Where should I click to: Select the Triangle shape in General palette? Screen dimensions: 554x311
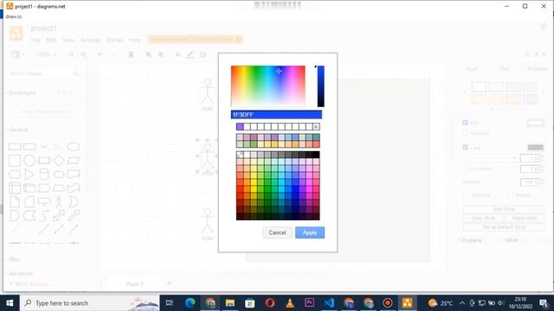29,175
